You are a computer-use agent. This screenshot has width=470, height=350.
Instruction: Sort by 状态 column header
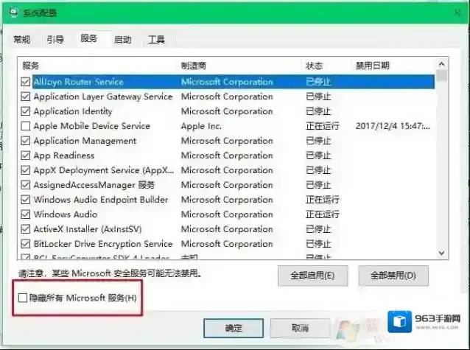click(x=326, y=66)
